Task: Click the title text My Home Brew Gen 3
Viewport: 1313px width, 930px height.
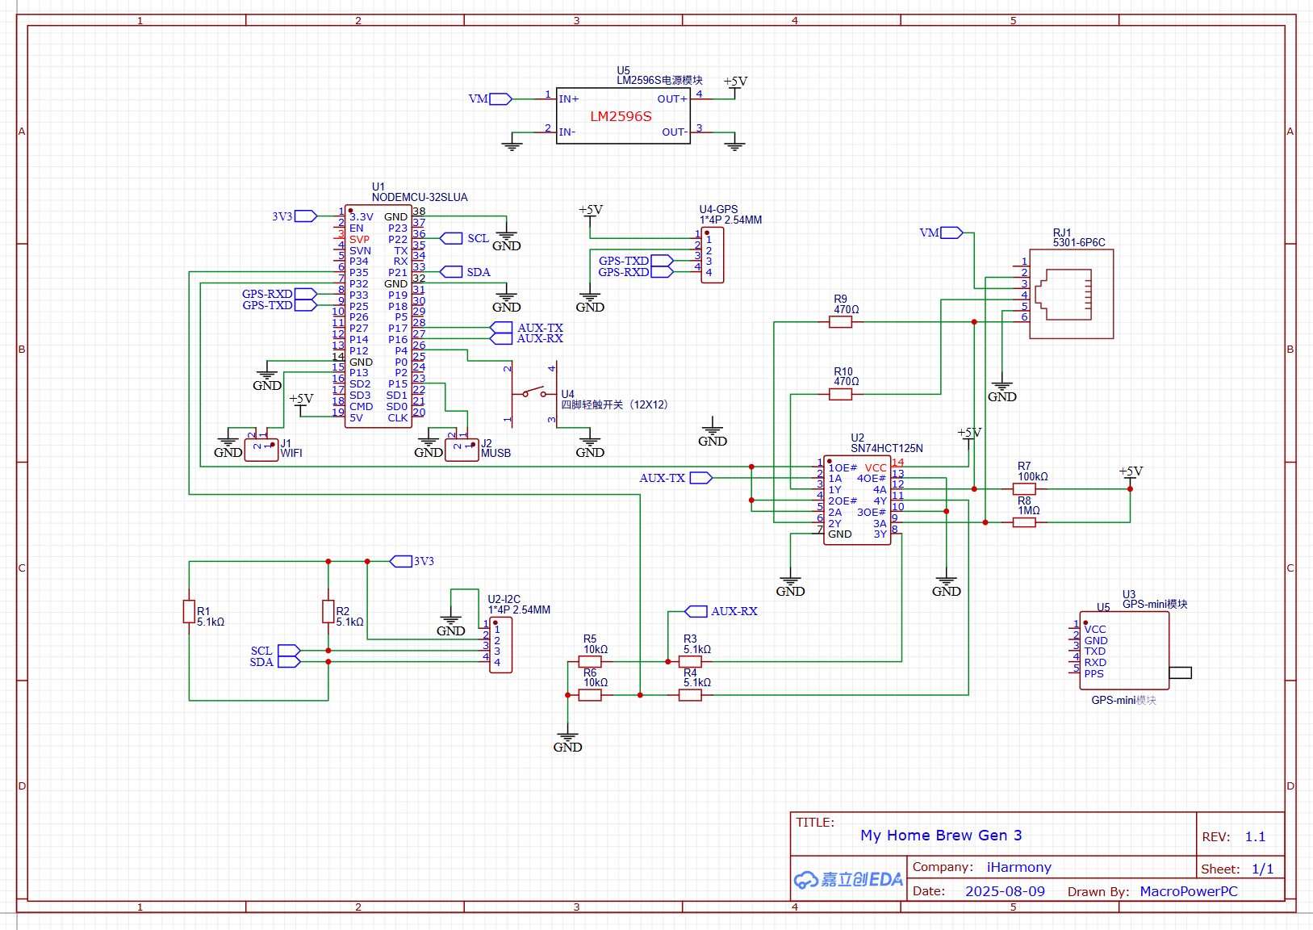Action: (x=941, y=836)
